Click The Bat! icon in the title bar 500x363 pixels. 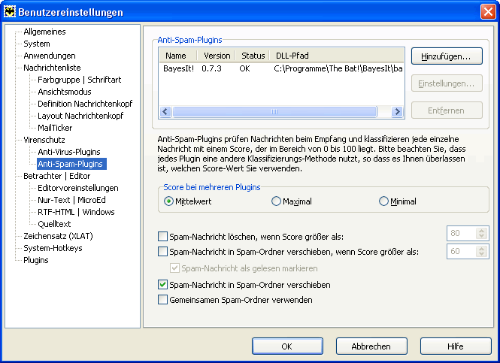click(x=10, y=12)
